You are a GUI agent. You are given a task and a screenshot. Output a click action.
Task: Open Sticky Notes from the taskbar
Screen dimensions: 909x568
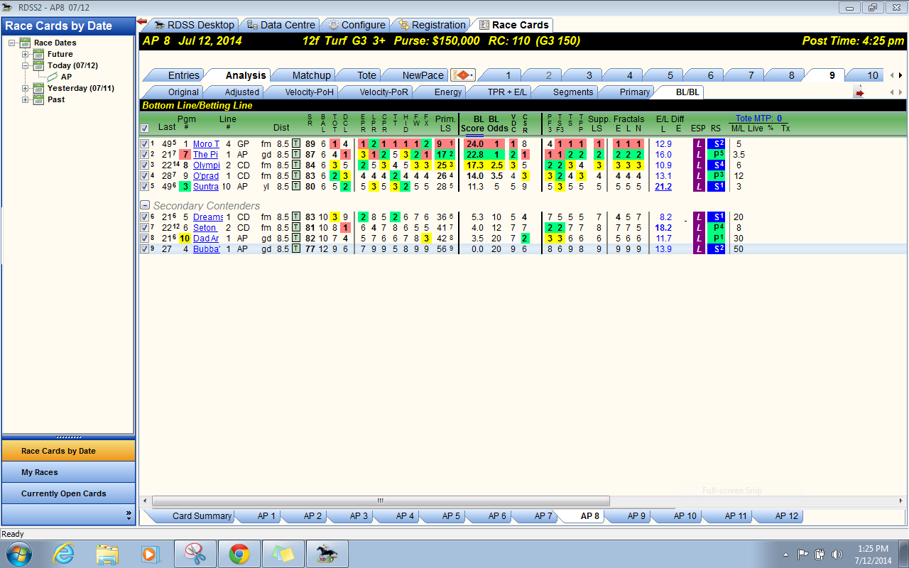[283, 554]
